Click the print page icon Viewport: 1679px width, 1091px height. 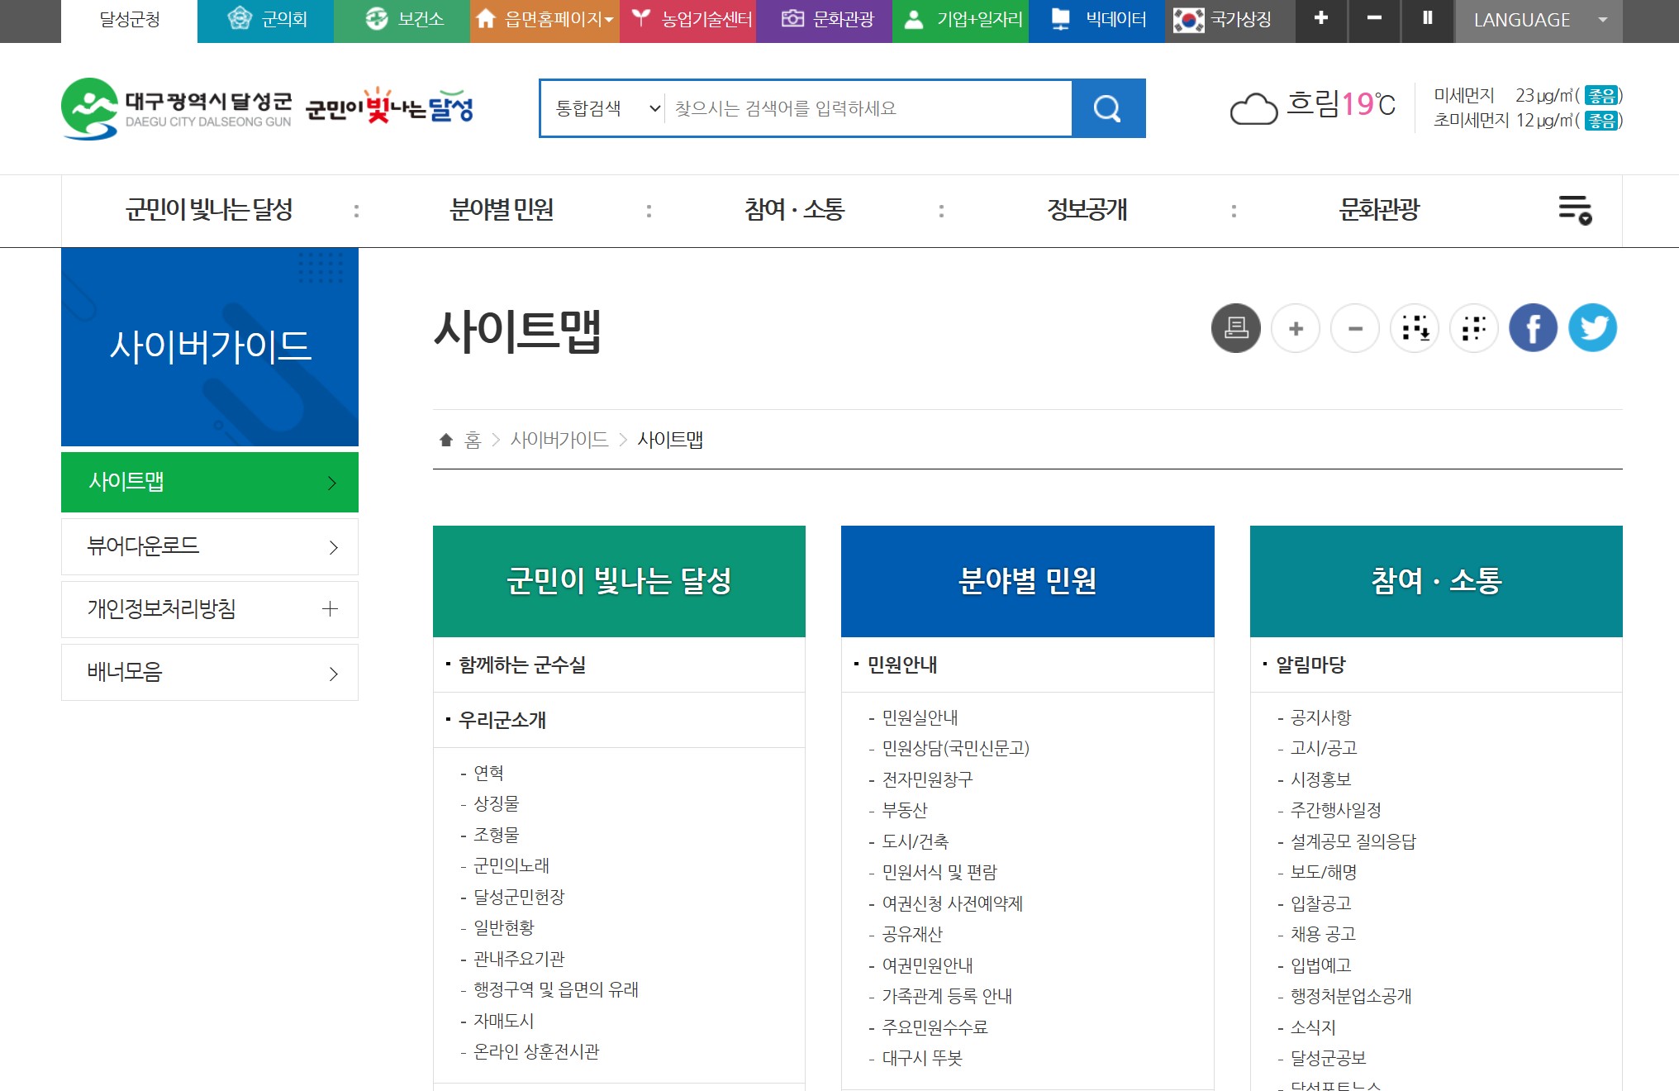point(1235,328)
